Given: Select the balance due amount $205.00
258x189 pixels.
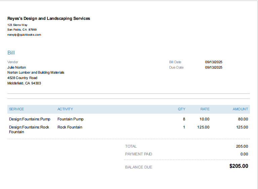Looking at the screenshot, I should [x=239, y=166].
